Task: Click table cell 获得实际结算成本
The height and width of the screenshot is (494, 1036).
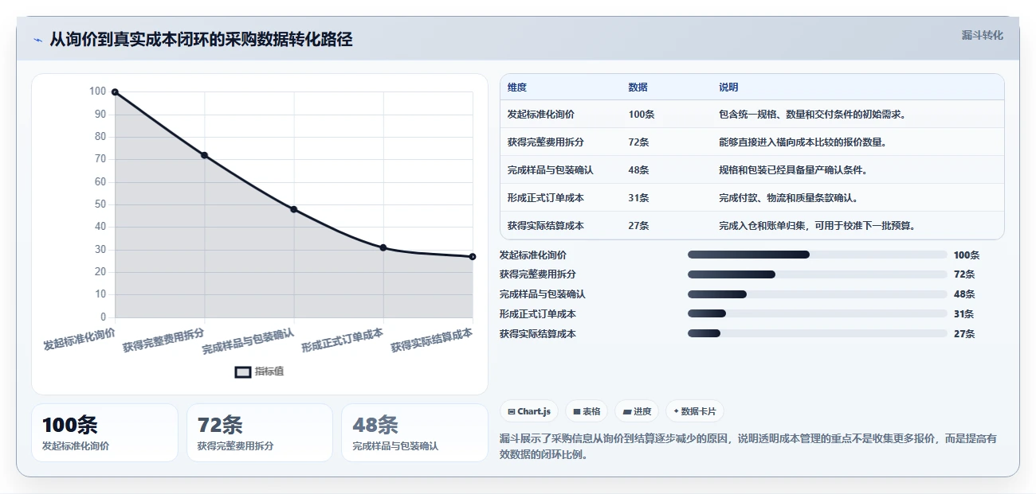Action: (x=546, y=226)
